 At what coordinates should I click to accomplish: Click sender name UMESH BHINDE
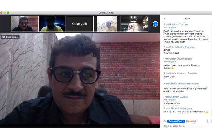(177, 84)
